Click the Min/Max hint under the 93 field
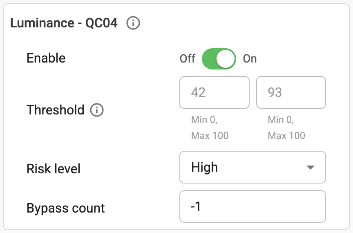353x233 pixels. tap(286, 128)
